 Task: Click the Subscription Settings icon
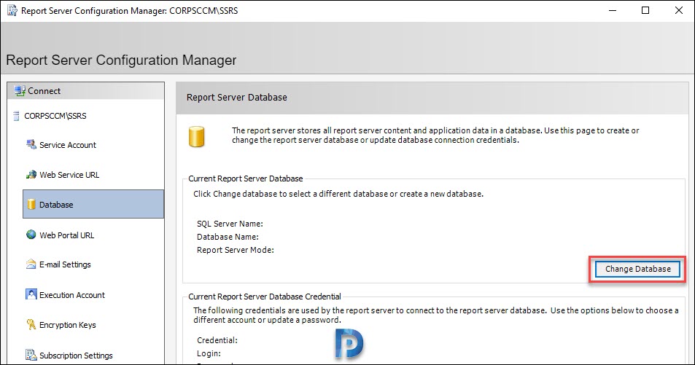click(31, 355)
